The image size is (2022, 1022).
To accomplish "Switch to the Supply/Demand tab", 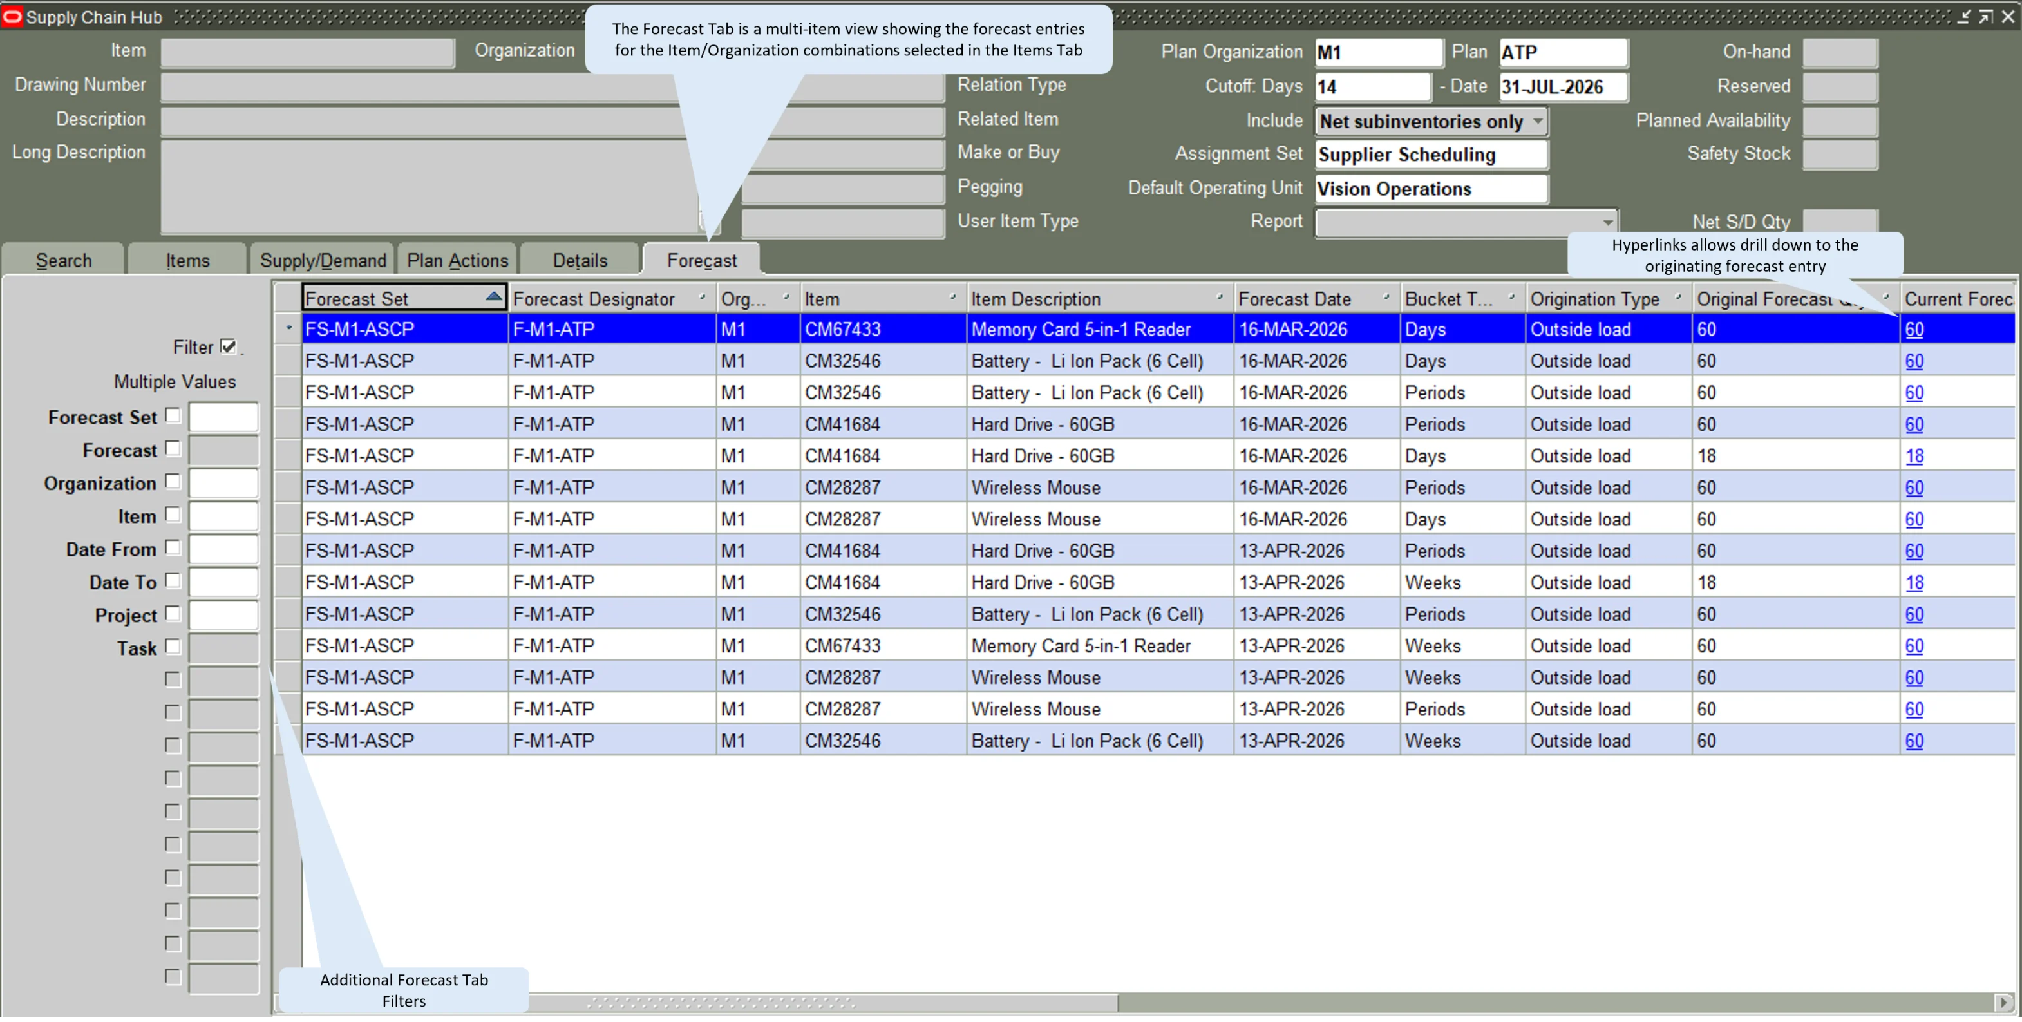I will 323,261.
